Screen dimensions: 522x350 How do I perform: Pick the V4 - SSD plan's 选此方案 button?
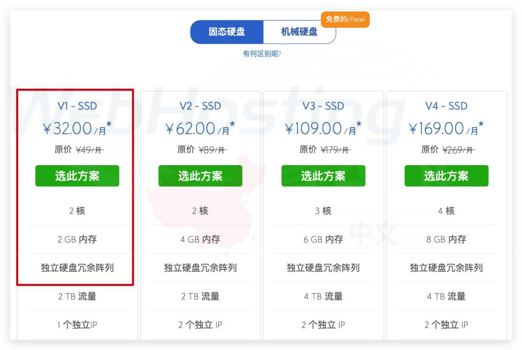tap(446, 176)
